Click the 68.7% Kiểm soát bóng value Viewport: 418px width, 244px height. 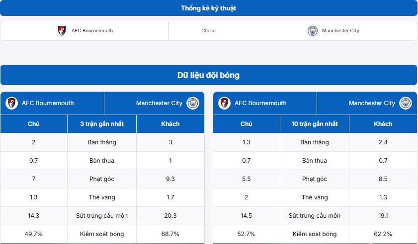pyautogui.click(x=170, y=234)
